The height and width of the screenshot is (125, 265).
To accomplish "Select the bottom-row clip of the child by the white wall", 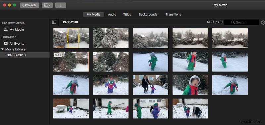I will pos(111,108).
